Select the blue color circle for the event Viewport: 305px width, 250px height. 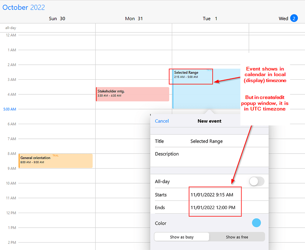256,223
